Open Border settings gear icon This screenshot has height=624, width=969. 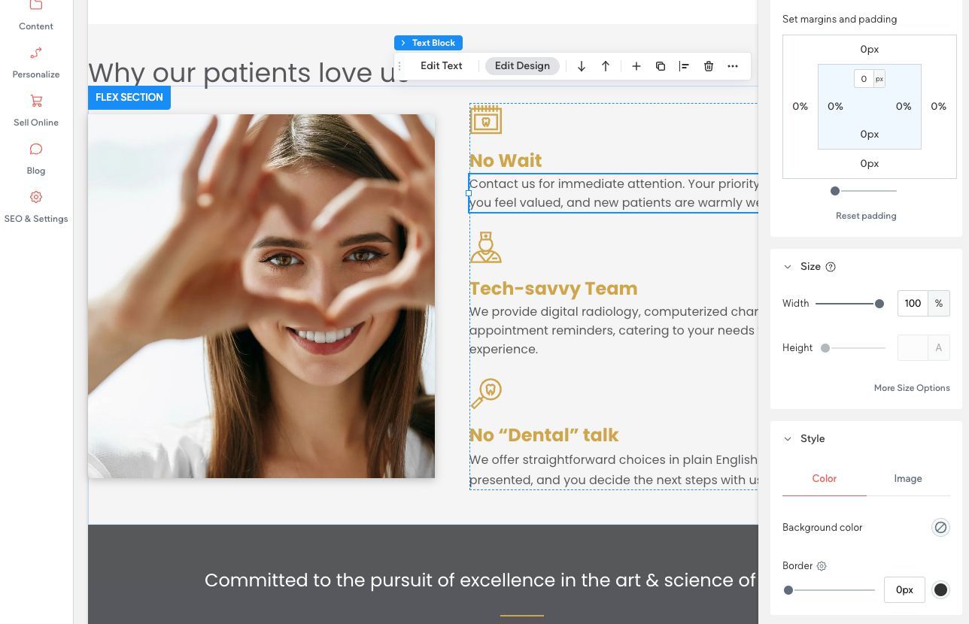tap(822, 566)
